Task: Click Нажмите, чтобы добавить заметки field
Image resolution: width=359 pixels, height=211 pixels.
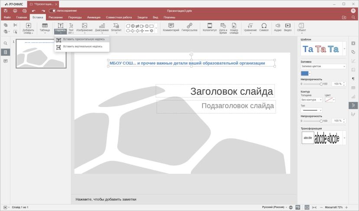Action: (106, 199)
